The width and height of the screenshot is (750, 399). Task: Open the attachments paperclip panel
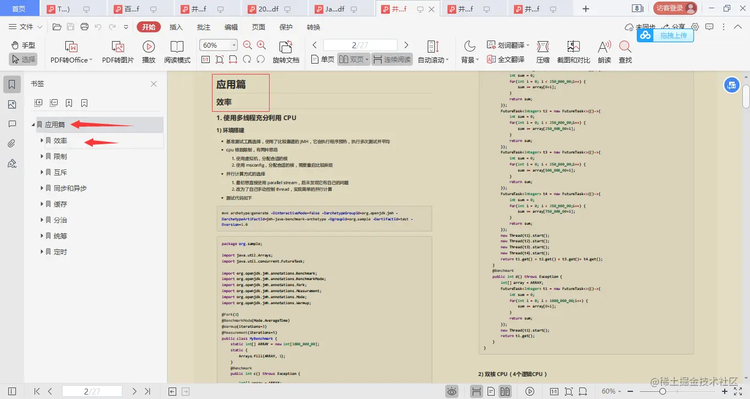[x=13, y=144]
